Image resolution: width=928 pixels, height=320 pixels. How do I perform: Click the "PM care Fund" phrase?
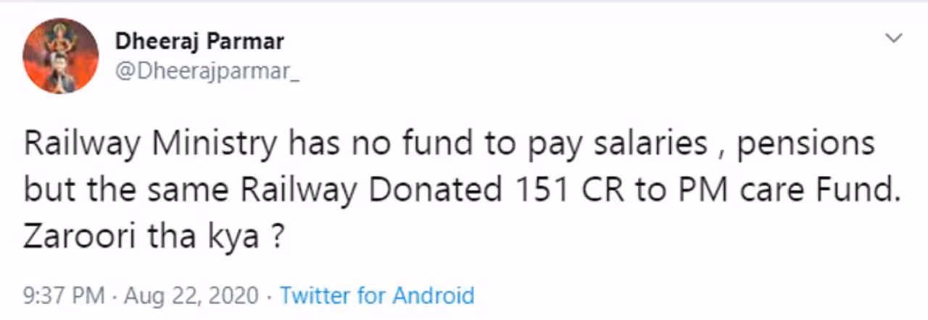coord(756,190)
